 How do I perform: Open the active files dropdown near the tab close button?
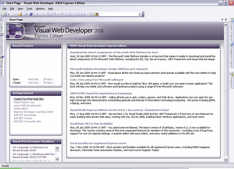click(x=222, y=20)
